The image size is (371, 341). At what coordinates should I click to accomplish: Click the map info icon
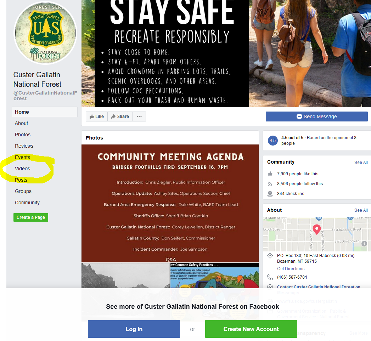pos(364,243)
